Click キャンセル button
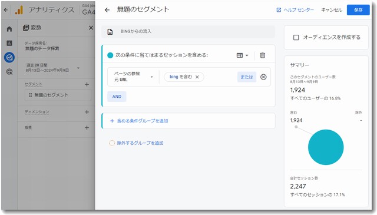 [x=332, y=10]
